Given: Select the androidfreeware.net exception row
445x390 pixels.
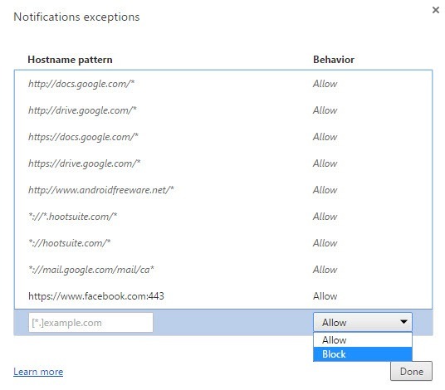Looking at the screenshot, I should pyautogui.click(x=223, y=190).
